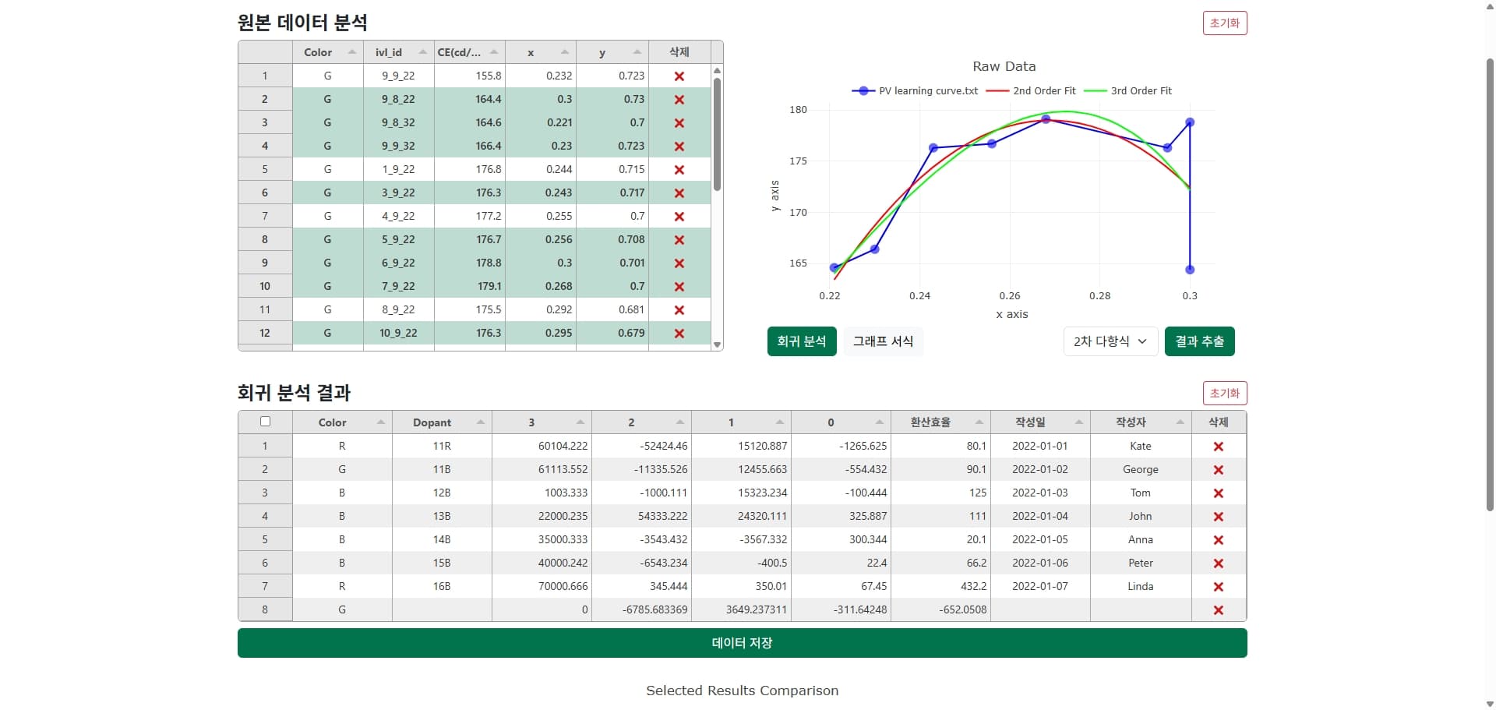Viewport: 1496px width, 710px height.
Task: Toggle 2nd Order Fit legend visibility
Action: point(1030,91)
